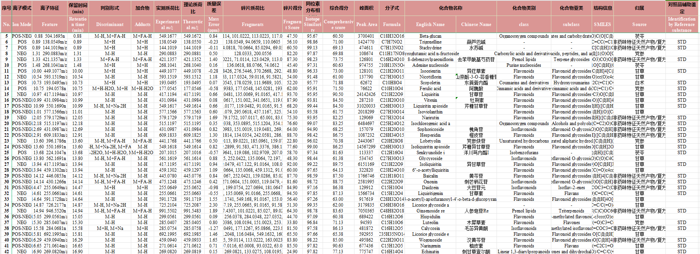Select the SMILES header cell
This screenshot has height=254, width=700.
(602, 24)
